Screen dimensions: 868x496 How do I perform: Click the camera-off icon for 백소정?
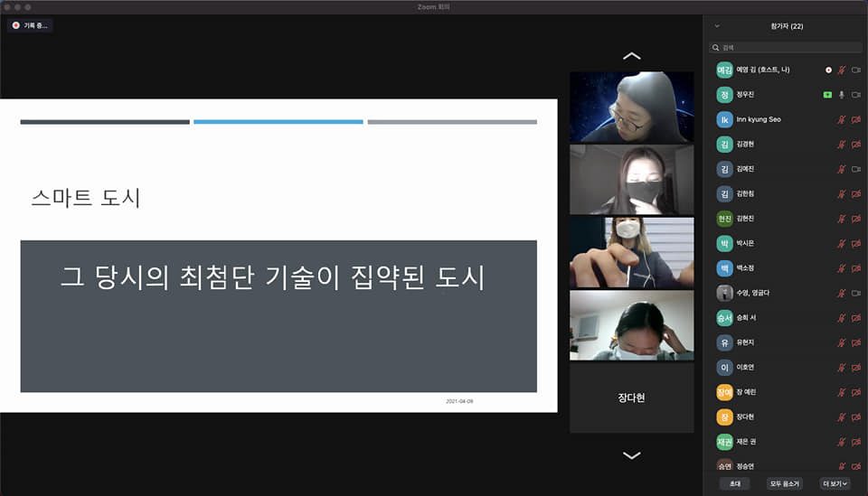pyautogui.click(x=856, y=268)
